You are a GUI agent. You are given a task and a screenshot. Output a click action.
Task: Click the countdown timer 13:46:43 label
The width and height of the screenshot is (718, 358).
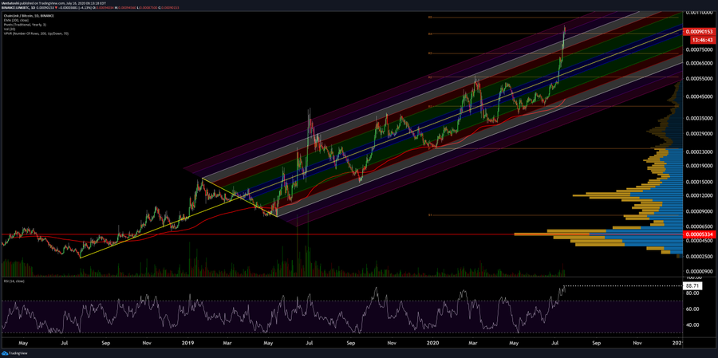point(699,39)
